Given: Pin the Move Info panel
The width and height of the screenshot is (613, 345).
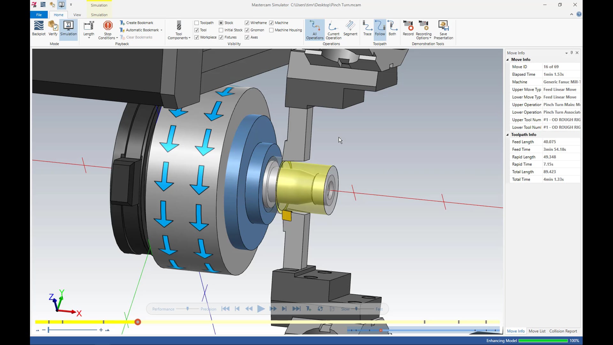Looking at the screenshot, I should [571, 53].
